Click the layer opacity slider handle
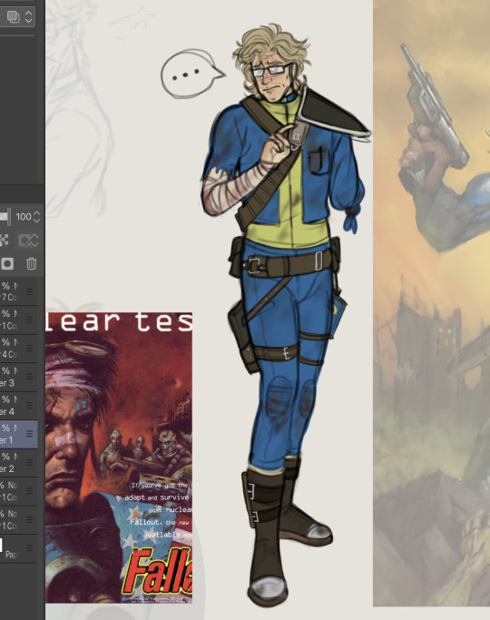Image resolution: width=490 pixels, height=620 pixels. [8, 217]
